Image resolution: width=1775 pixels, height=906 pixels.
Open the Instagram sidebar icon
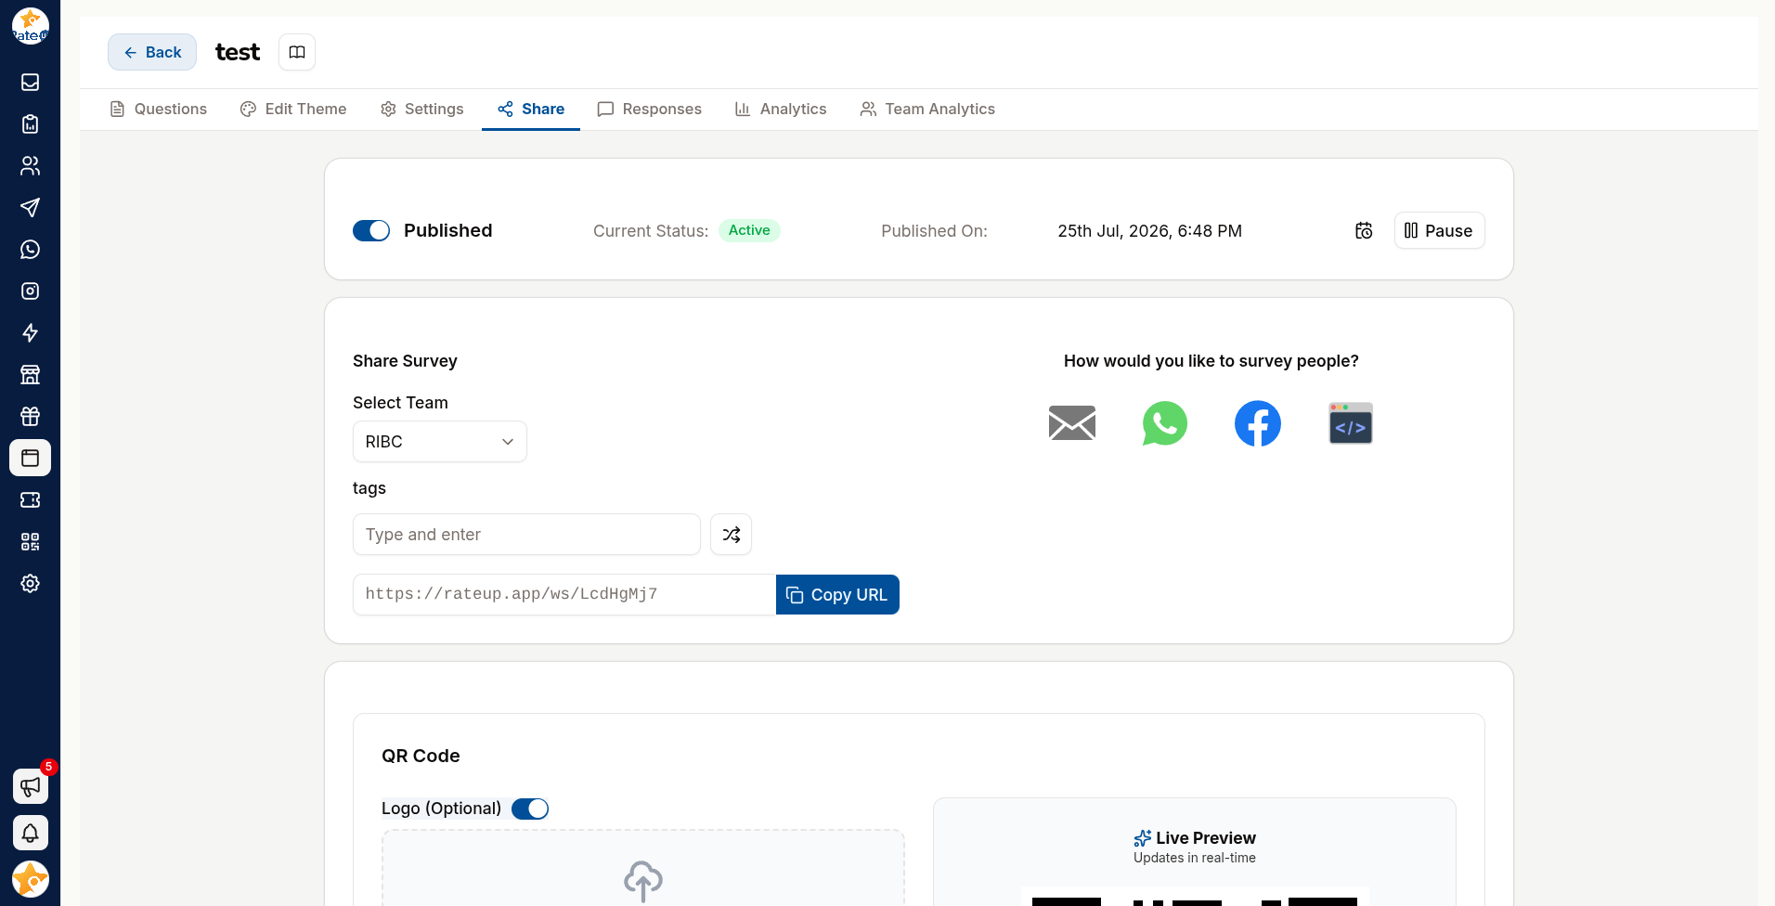(x=30, y=291)
